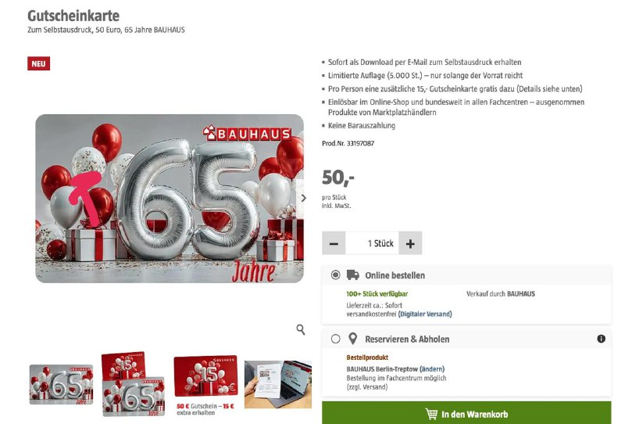
Task: Change store via the ändern link
Action: point(431,368)
